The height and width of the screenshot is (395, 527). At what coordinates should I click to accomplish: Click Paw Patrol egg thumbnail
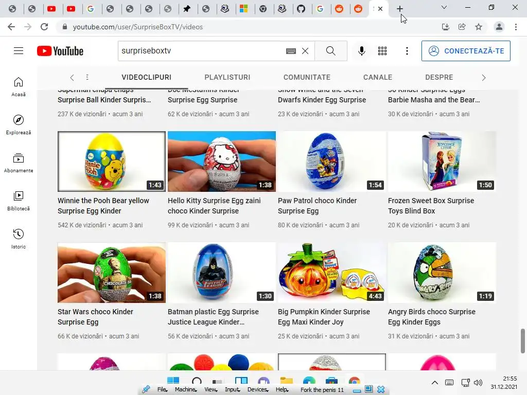(x=332, y=161)
